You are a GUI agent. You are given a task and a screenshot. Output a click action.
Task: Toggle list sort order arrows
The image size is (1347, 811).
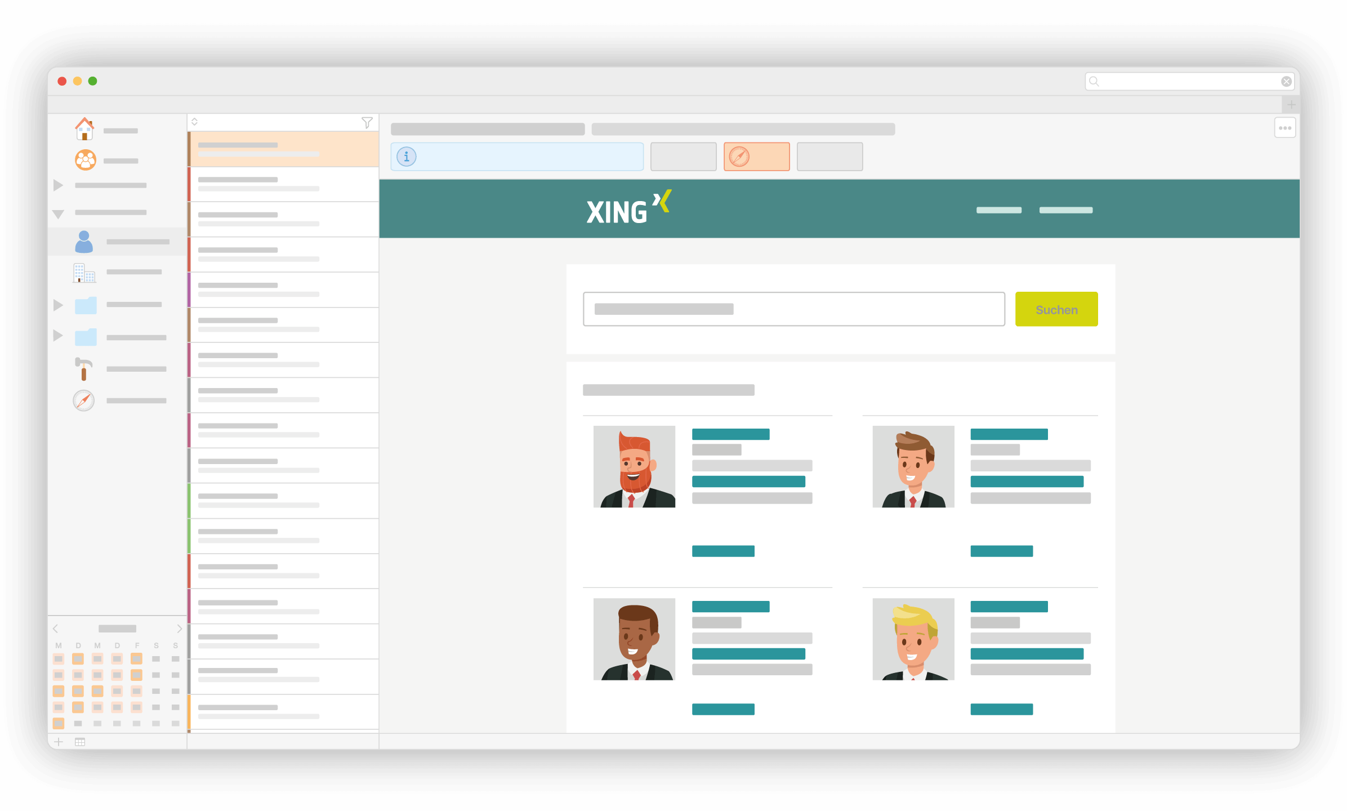tap(194, 122)
